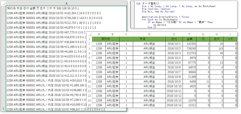Image resolution: width=241 pixels, height=114 pixels.
Task: Click cell containing value 143
Action: pos(216,49)
